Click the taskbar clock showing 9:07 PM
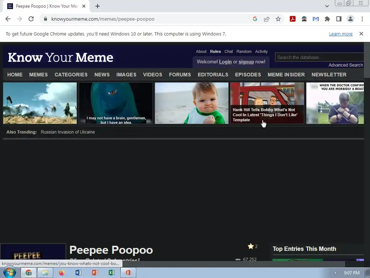Image resolution: width=370 pixels, height=278 pixels. [352, 273]
